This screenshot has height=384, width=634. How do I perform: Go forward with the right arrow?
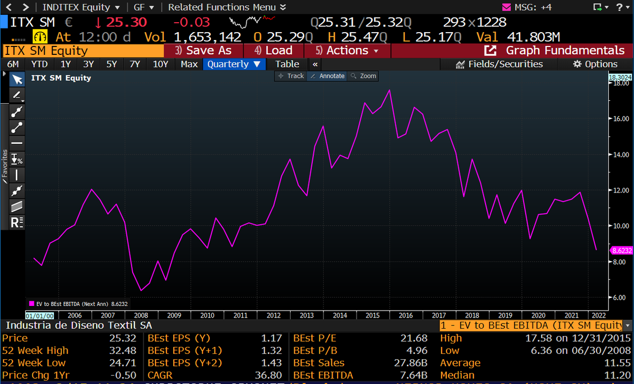pyautogui.click(x=25, y=7)
